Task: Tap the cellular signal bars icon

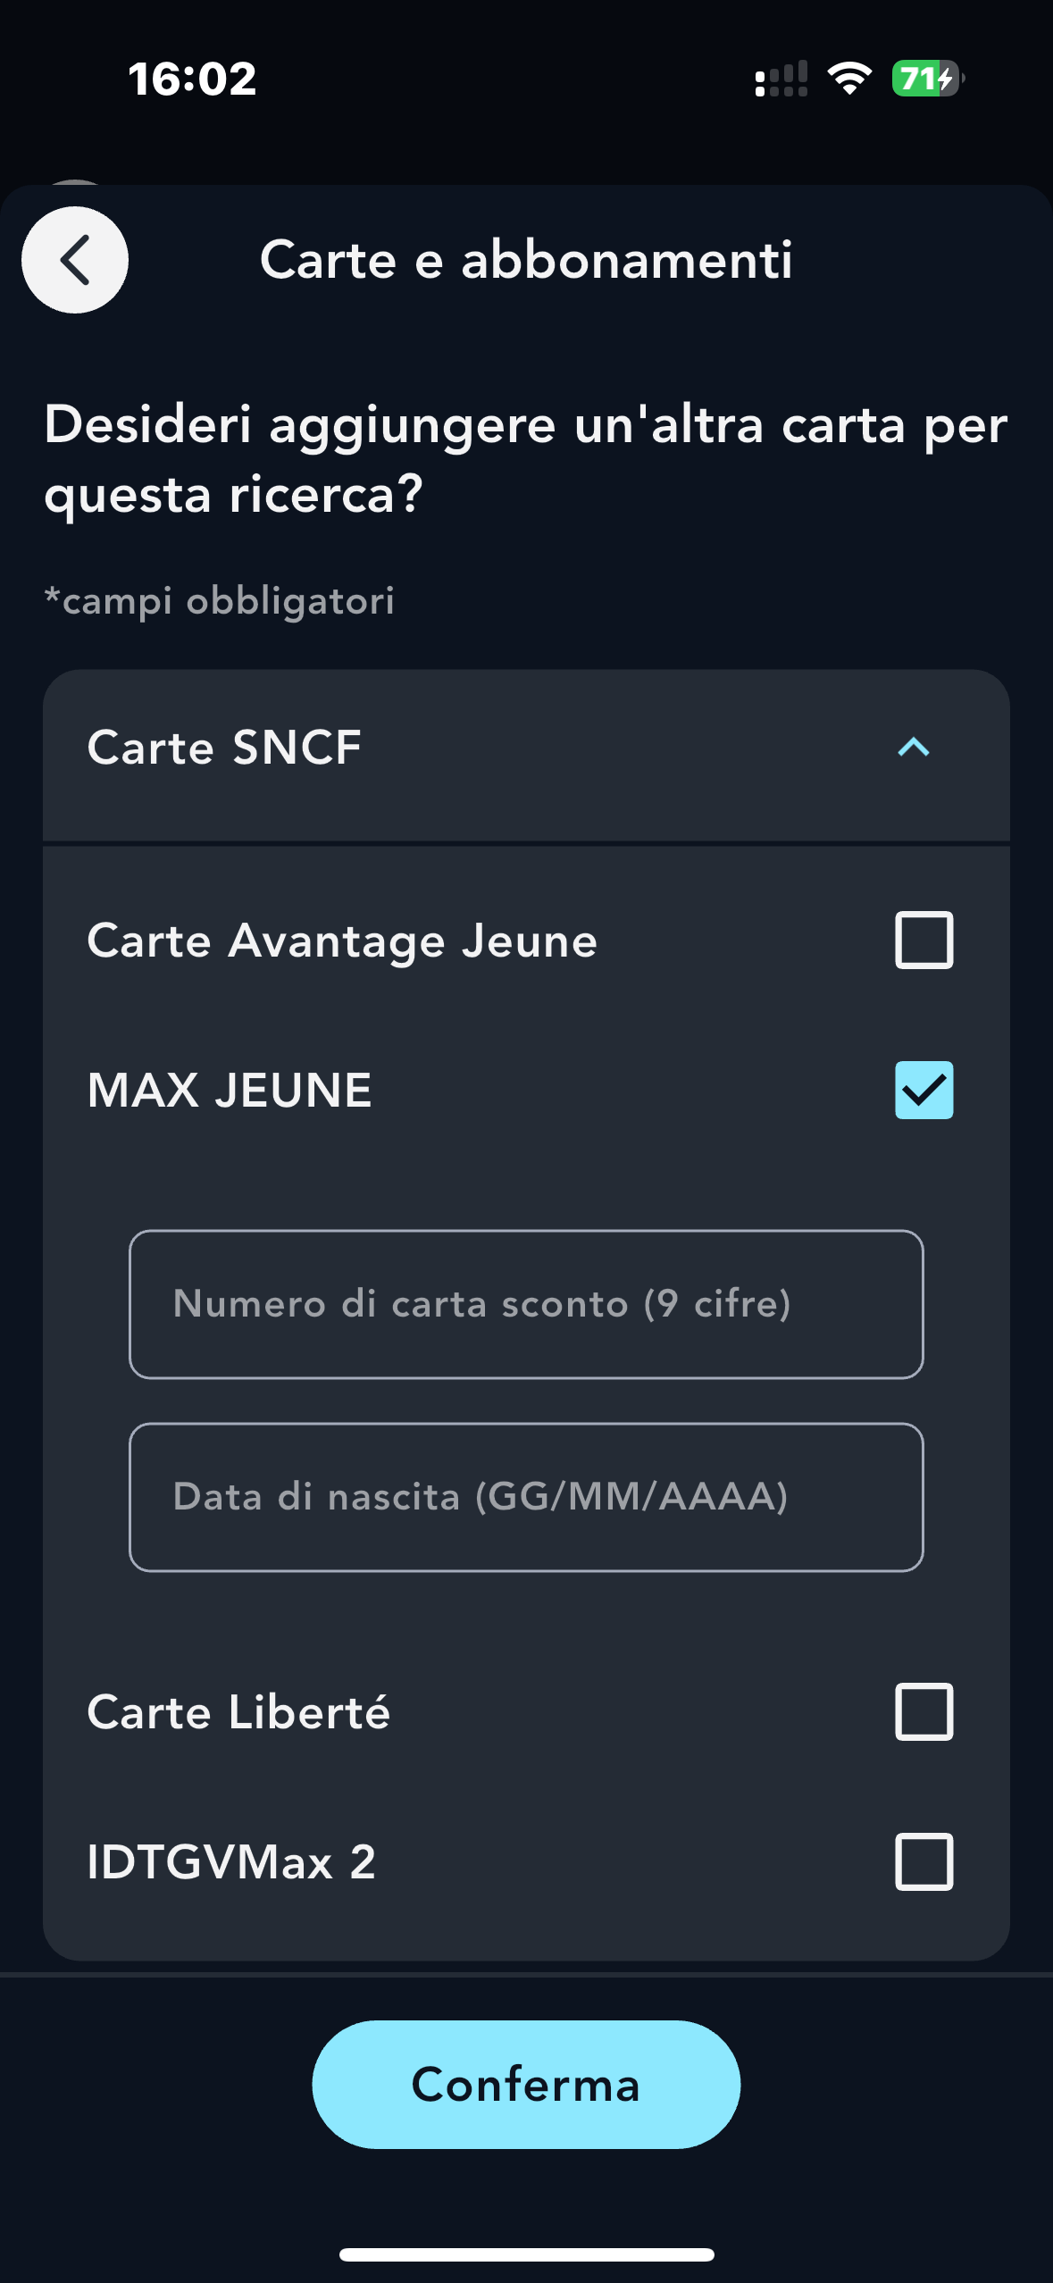Action: (781, 79)
